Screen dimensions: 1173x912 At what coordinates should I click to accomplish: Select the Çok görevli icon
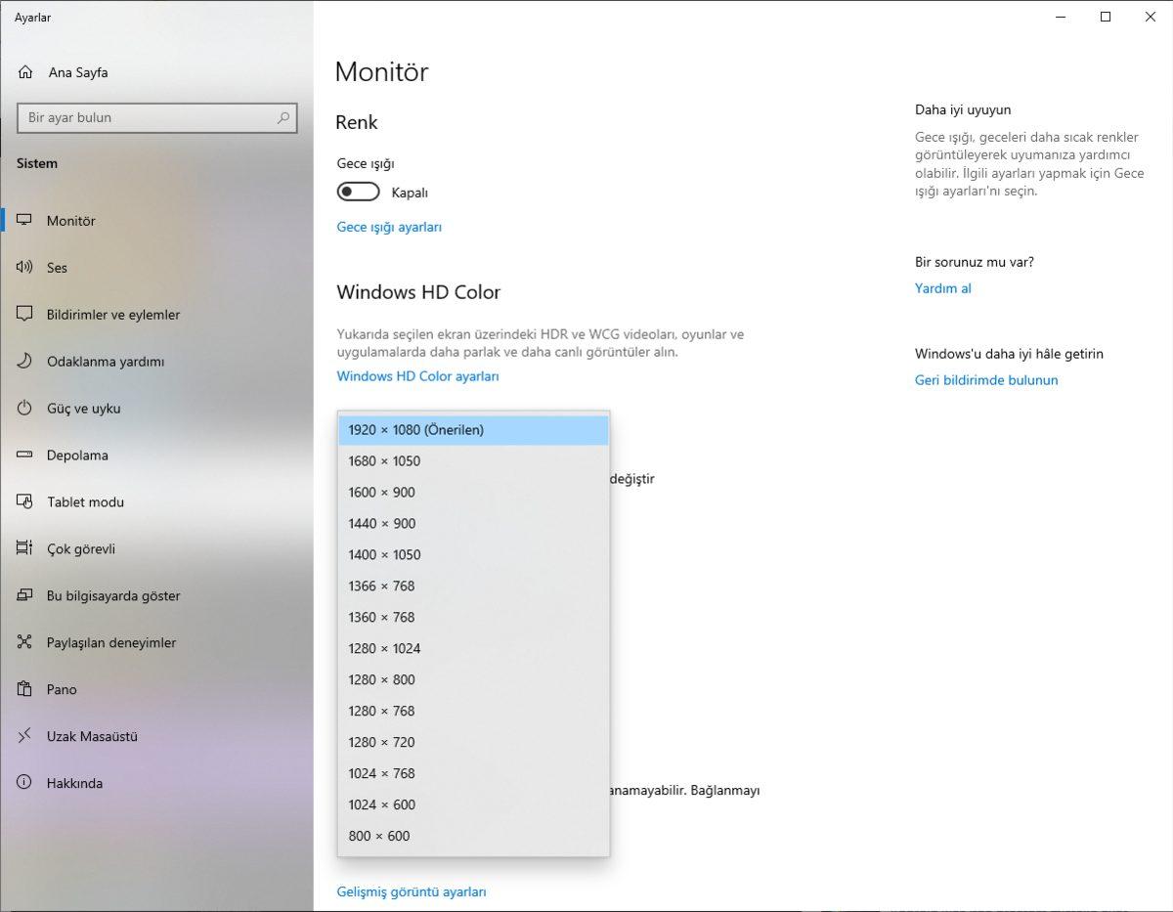point(23,548)
